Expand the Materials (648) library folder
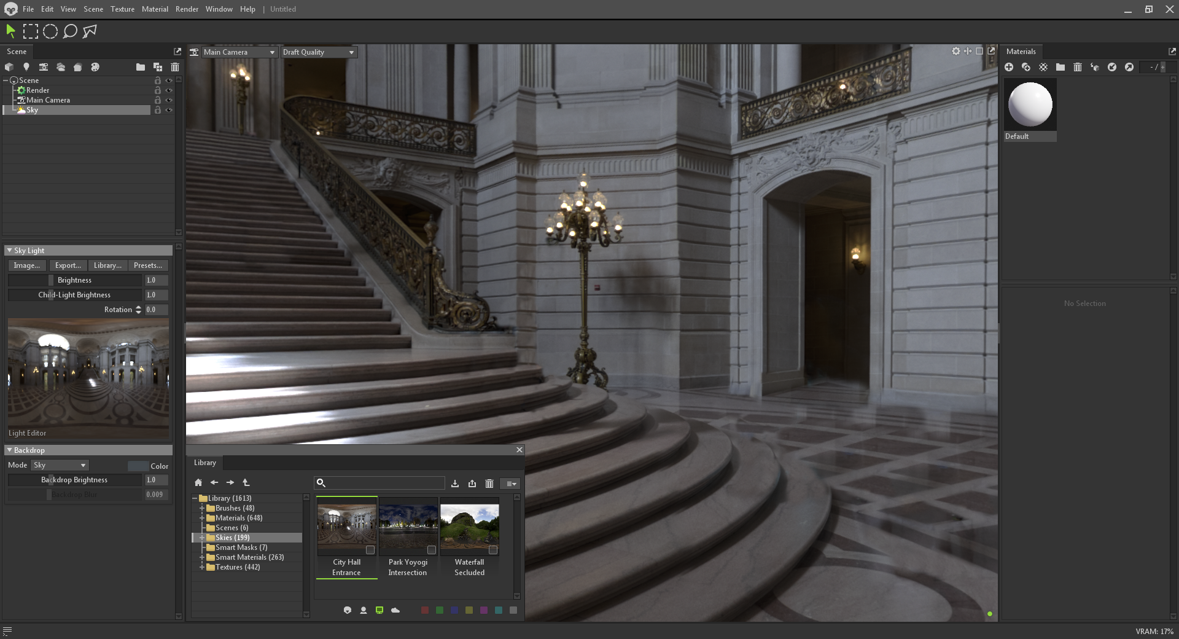Image resolution: width=1179 pixels, height=639 pixels. click(x=201, y=518)
